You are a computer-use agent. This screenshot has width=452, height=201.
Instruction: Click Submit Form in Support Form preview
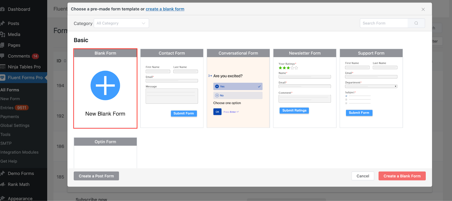tap(359, 113)
